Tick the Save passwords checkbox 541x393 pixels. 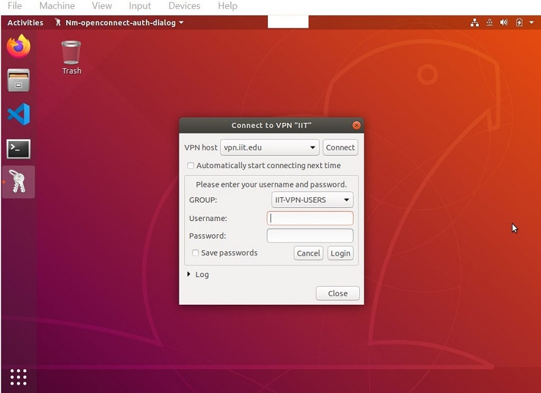click(195, 253)
